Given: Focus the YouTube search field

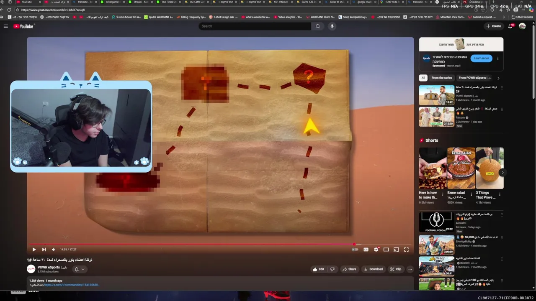Looking at the screenshot, I should [x=255, y=26].
